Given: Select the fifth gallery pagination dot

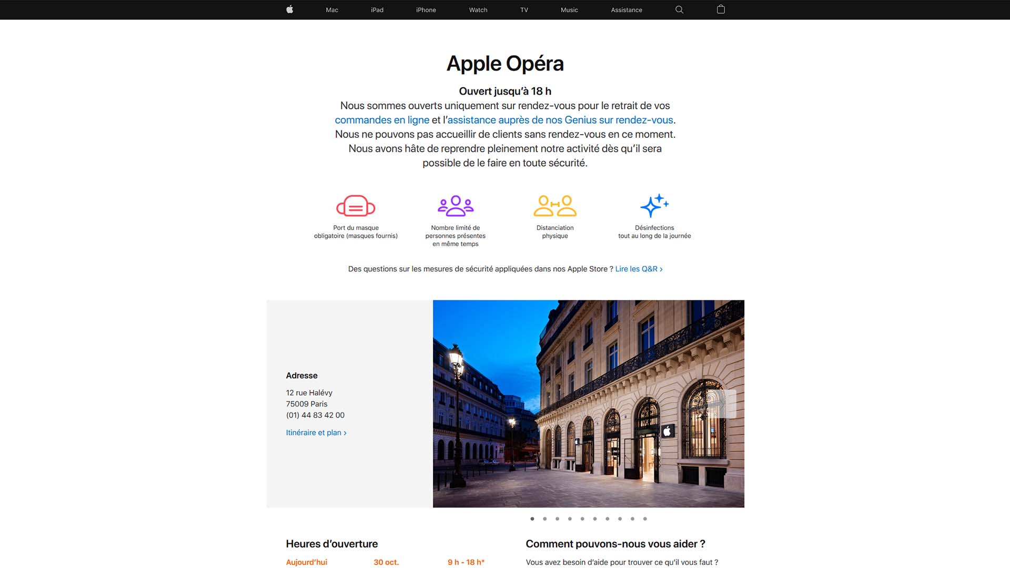Looking at the screenshot, I should [582, 519].
